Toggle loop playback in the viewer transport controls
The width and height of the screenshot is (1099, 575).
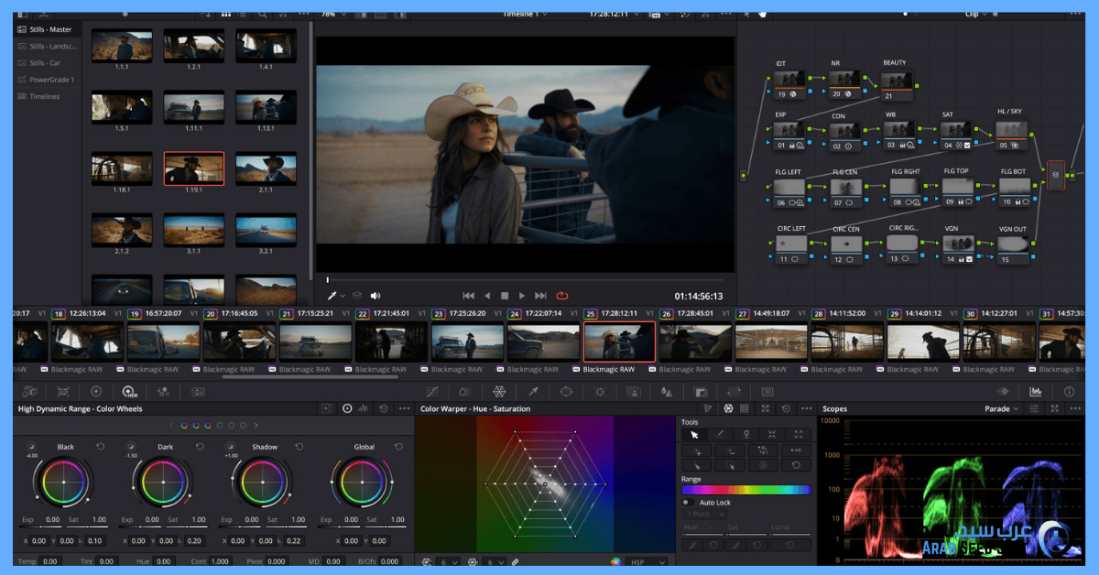click(x=561, y=295)
